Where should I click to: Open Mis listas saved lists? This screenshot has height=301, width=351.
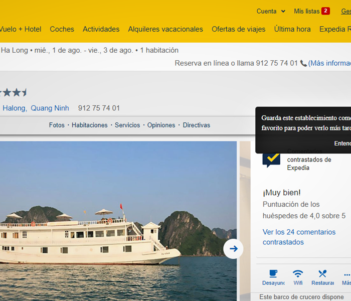306,11
